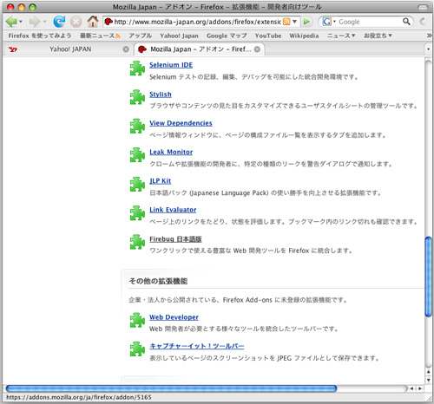
Task: Expand the ニュース bookmarks folder
Action: coord(341,36)
